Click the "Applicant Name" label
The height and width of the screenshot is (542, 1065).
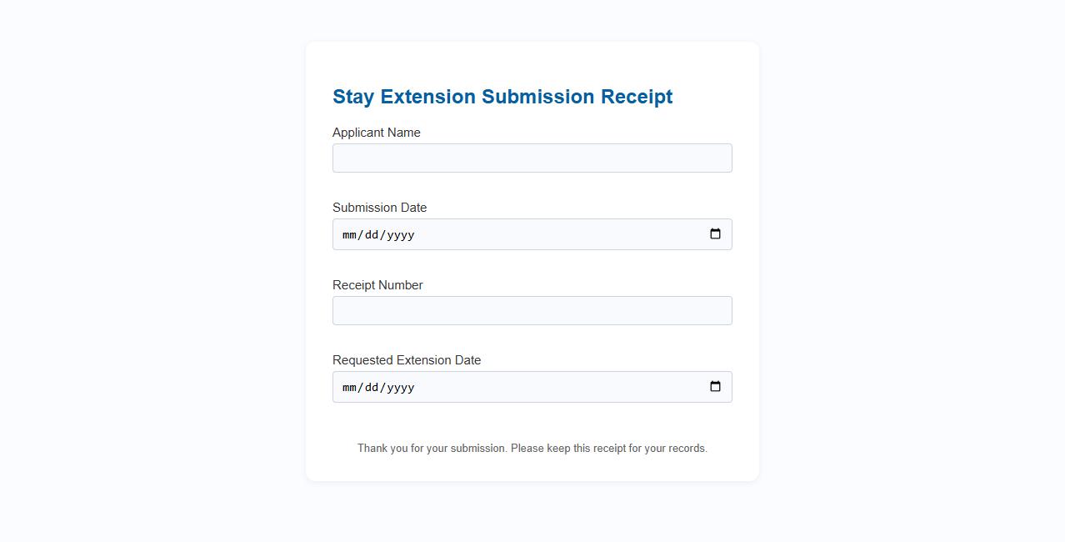[x=376, y=133]
